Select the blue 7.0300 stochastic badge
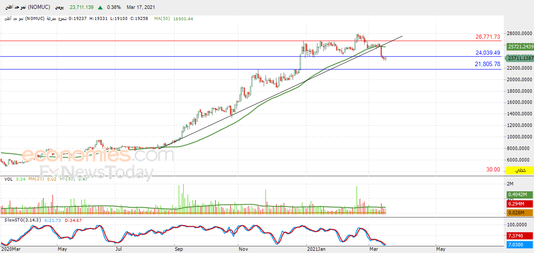Screen dimensions: 534x253 [520, 245]
